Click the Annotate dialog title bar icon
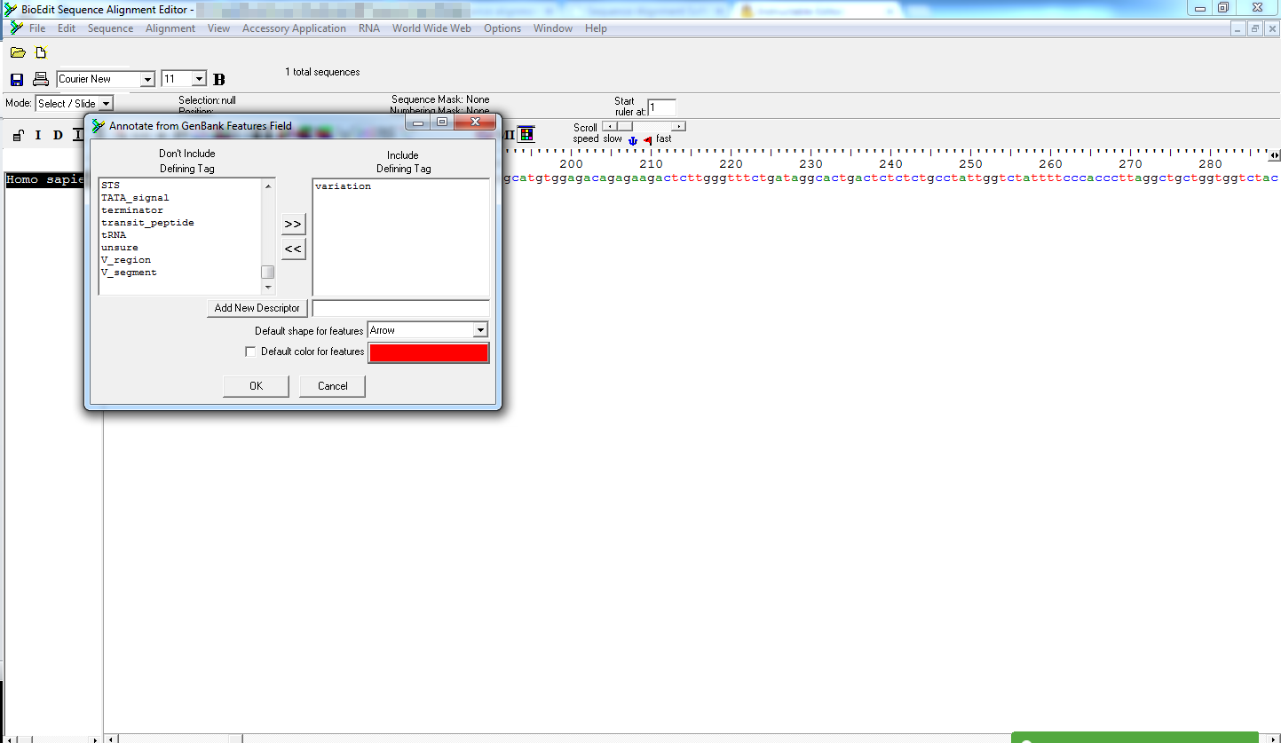The height and width of the screenshot is (743, 1281). [x=99, y=125]
